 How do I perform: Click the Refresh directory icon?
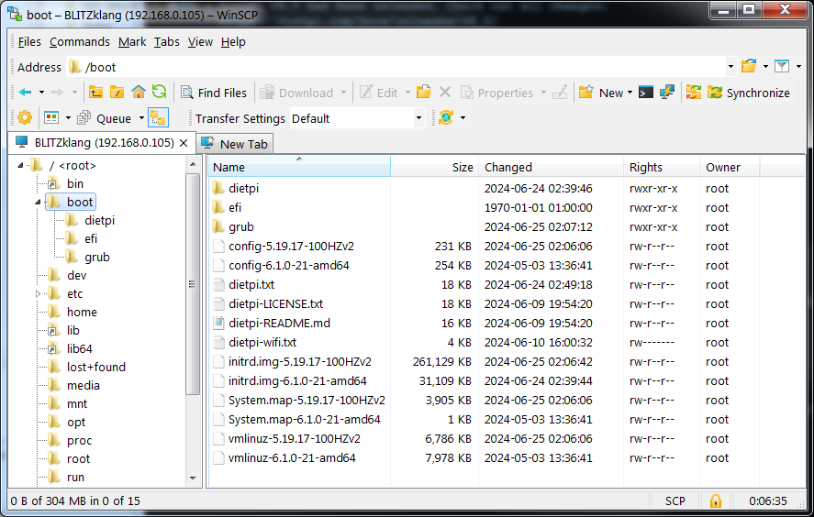coord(160,93)
